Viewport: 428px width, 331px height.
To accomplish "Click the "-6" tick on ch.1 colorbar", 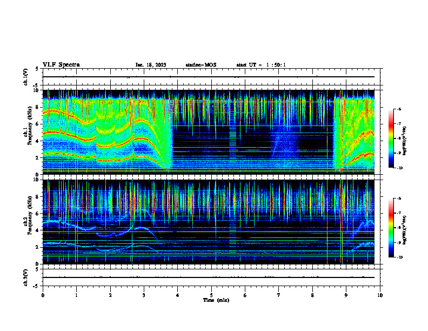I will 399,109.
